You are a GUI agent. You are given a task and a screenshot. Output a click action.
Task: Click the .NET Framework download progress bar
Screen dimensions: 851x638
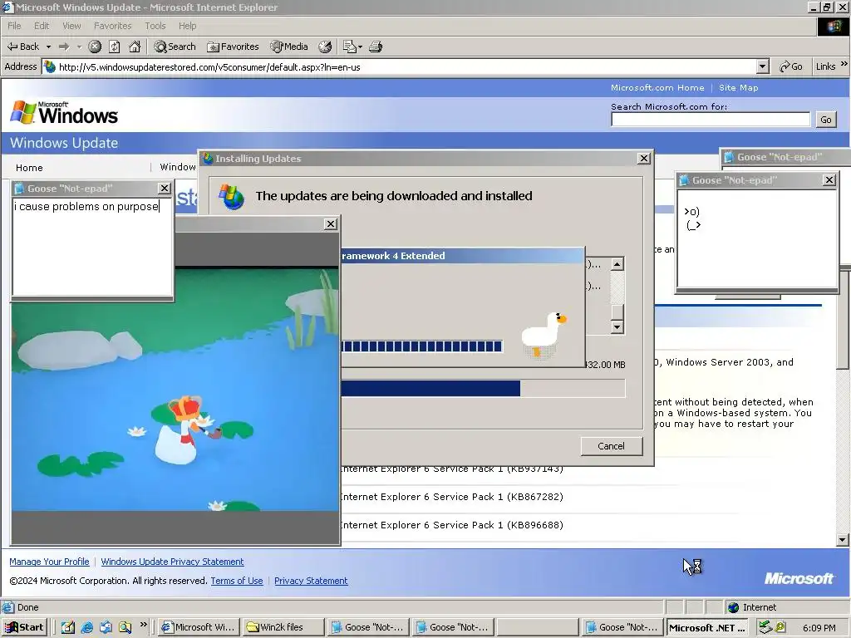[x=421, y=346]
